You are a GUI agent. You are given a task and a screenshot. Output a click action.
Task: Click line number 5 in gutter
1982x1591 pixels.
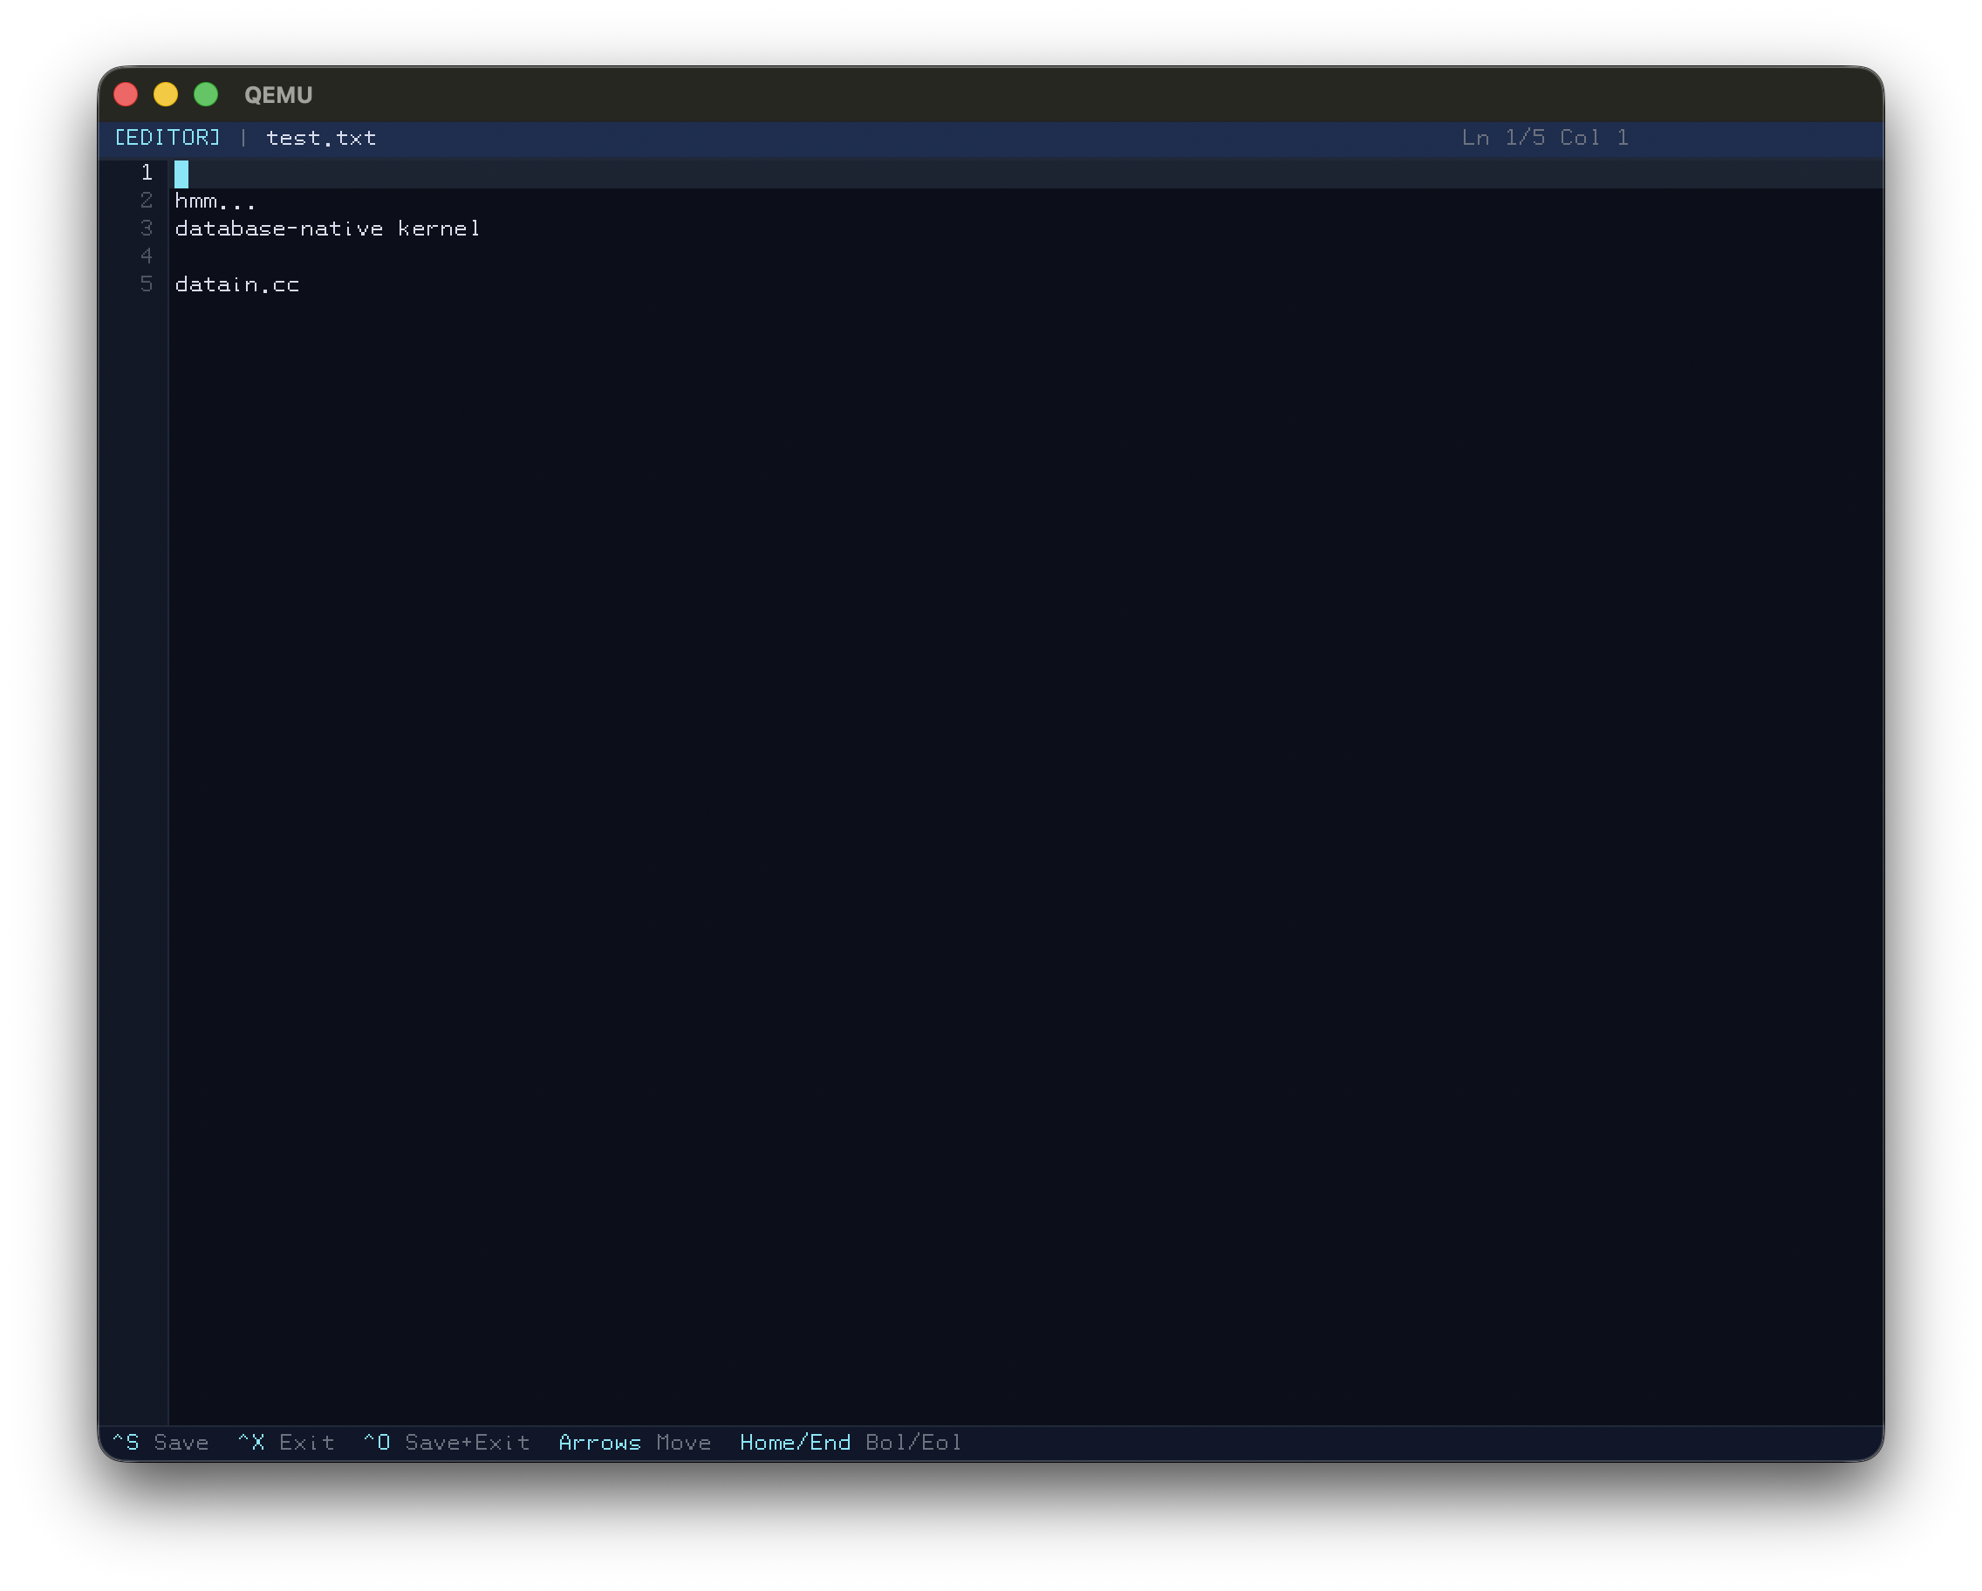coord(147,284)
